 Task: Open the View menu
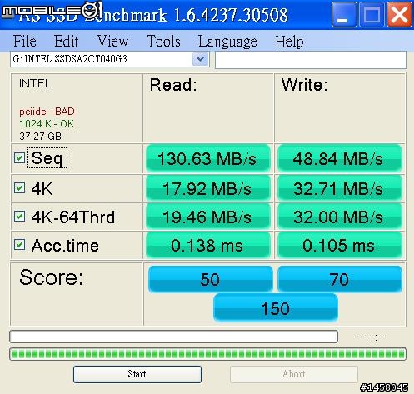pyautogui.click(x=112, y=42)
